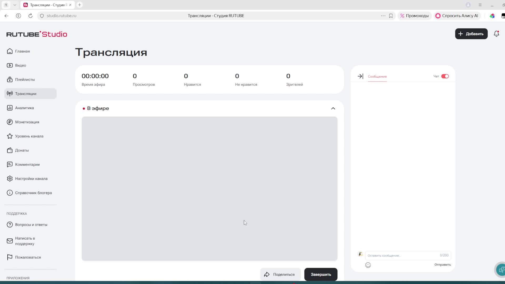The height and width of the screenshot is (284, 505).
Task: Open the address bar three-dots menu
Action: tap(383, 16)
